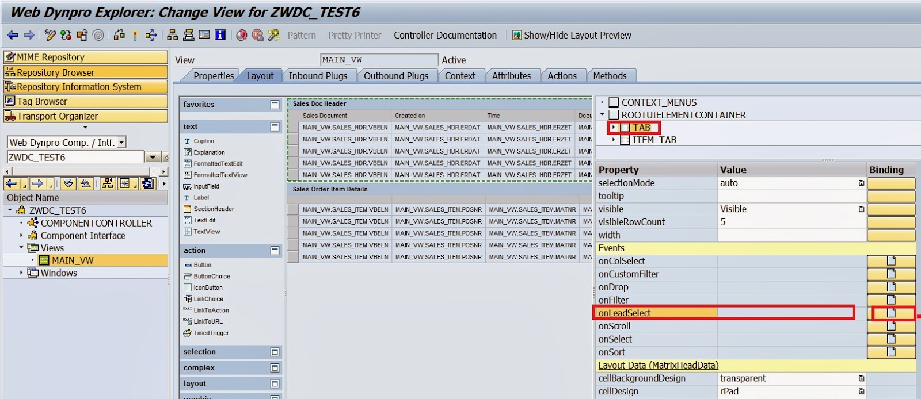Collapse the ROOTUIELEMENTCONTAINER node
Image resolution: width=921 pixels, height=399 pixels.
click(602, 114)
